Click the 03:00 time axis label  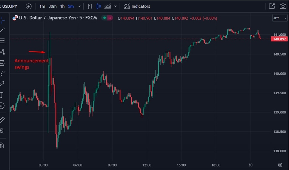coord(43,165)
